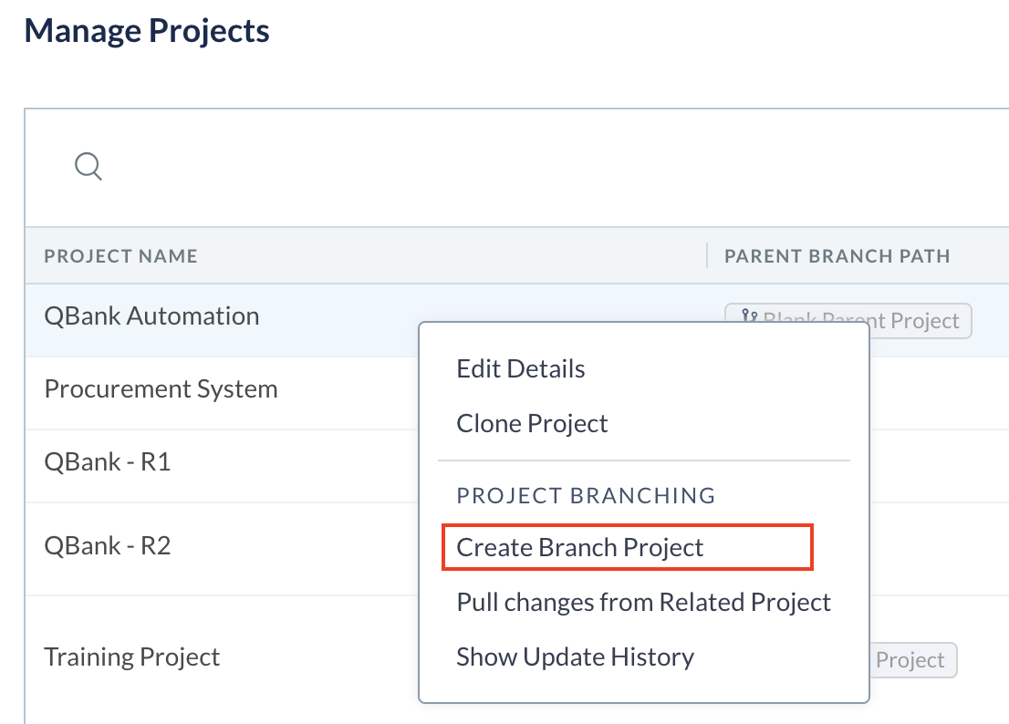
Task: Click the PROJECT BRANCHING section header
Action: tap(586, 495)
